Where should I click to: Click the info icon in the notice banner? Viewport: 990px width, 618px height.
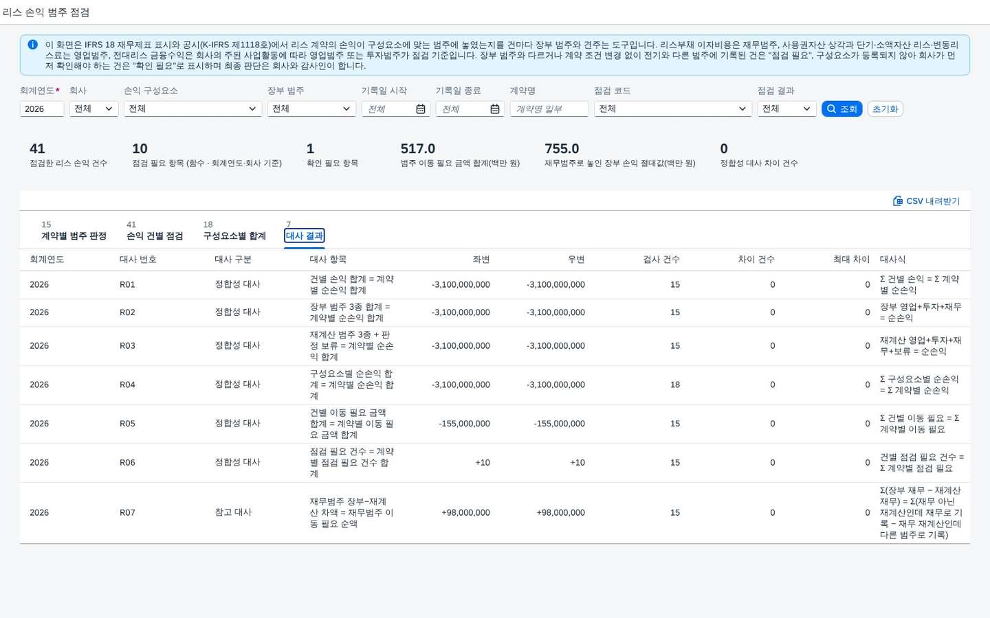[32, 45]
